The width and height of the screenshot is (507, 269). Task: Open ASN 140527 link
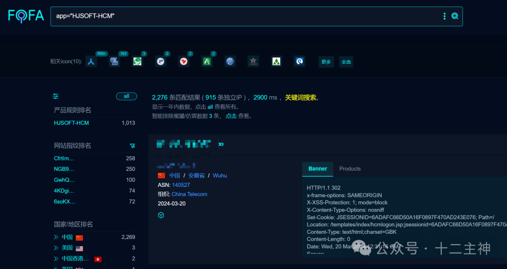tap(181, 185)
